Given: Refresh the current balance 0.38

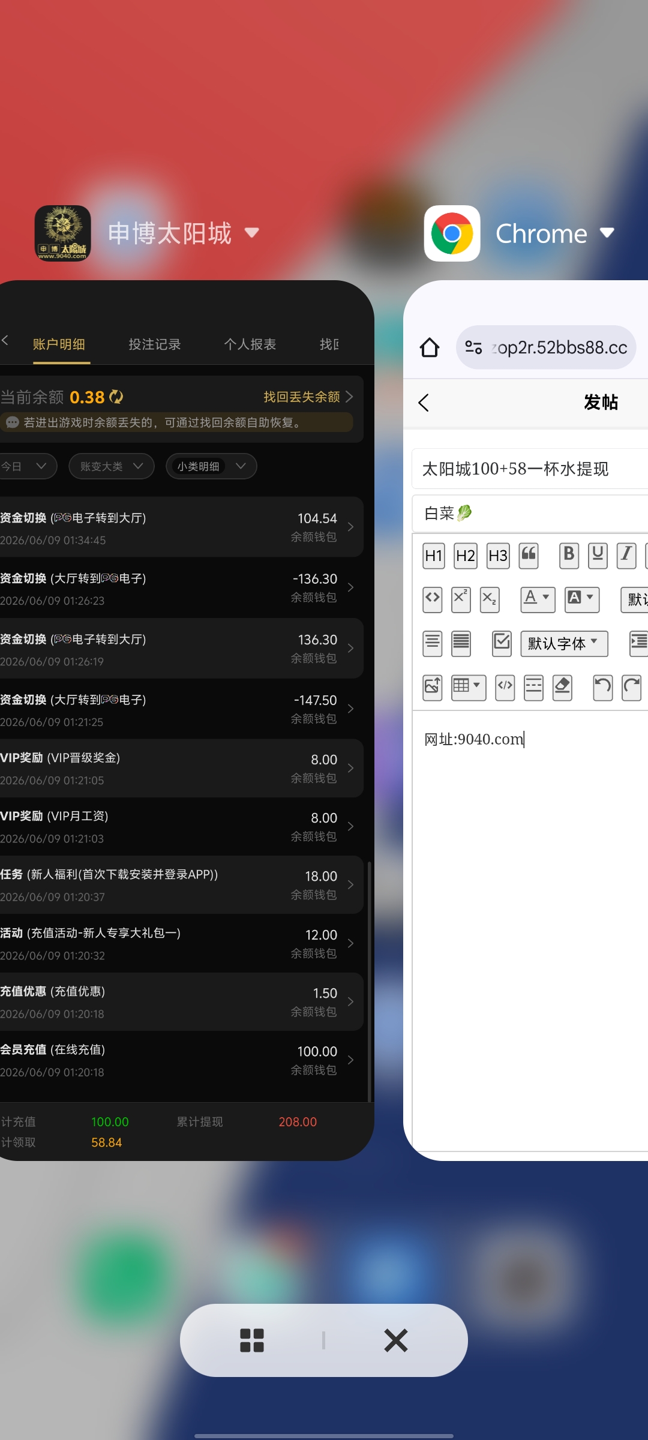Looking at the screenshot, I should click(116, 397).
